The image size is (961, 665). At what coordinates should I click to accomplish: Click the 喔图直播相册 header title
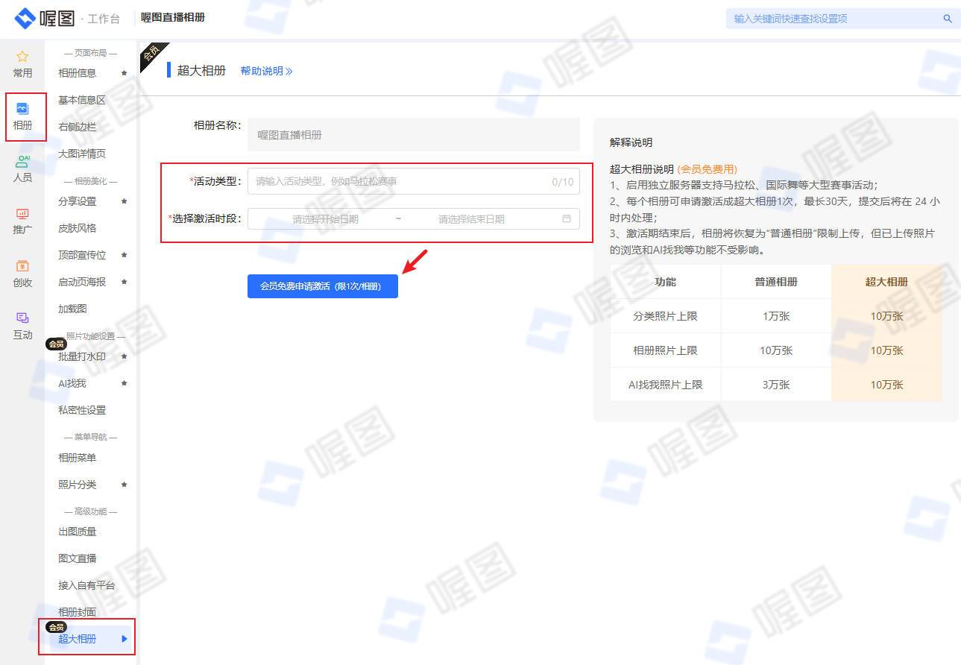(x=173, y=17)
